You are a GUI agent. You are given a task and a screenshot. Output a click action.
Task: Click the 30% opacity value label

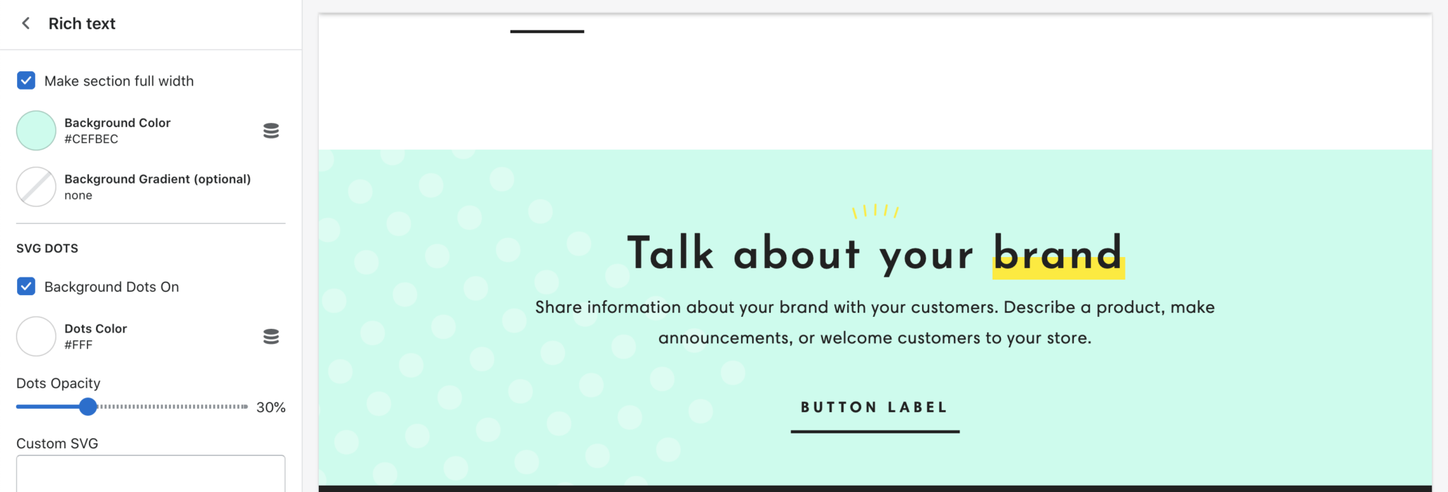click(271, 407)
